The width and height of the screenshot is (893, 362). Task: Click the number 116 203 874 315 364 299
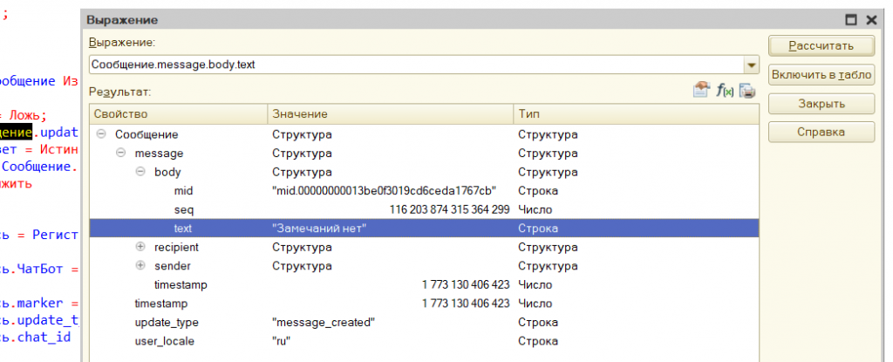449,210
